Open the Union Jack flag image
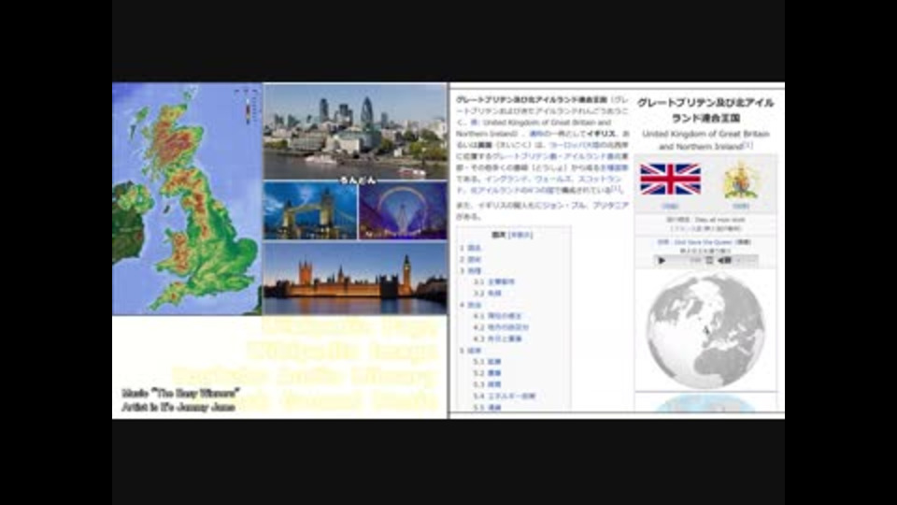Image resolution: width=897 pixels, height=505 pixels. pos(670,180)
